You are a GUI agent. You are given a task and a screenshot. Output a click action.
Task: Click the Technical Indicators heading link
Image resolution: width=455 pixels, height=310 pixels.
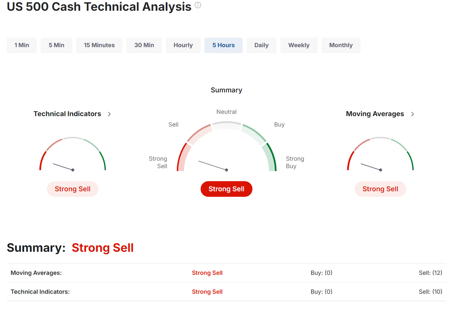(67, 114)
